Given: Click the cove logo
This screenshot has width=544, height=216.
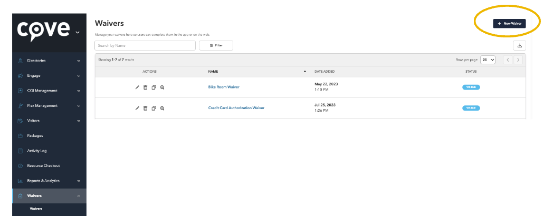Looking at the screenshot, I should [43, 31].
